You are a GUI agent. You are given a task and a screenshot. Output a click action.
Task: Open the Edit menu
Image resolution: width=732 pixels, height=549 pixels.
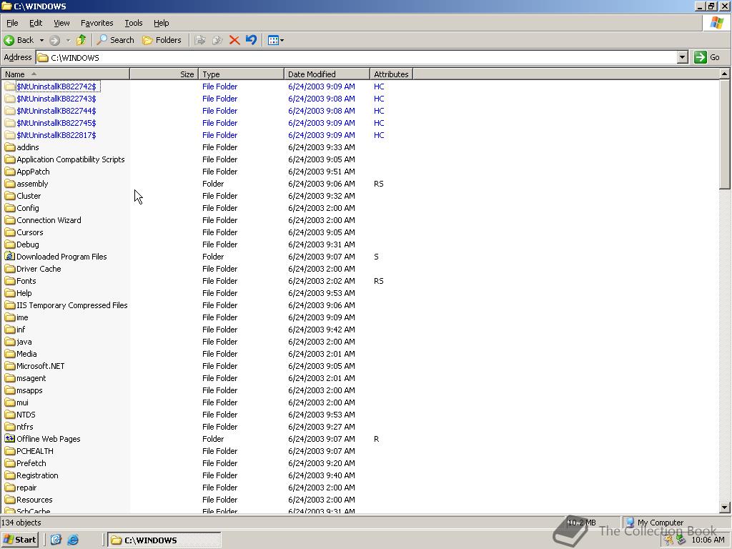coord(36,23)
